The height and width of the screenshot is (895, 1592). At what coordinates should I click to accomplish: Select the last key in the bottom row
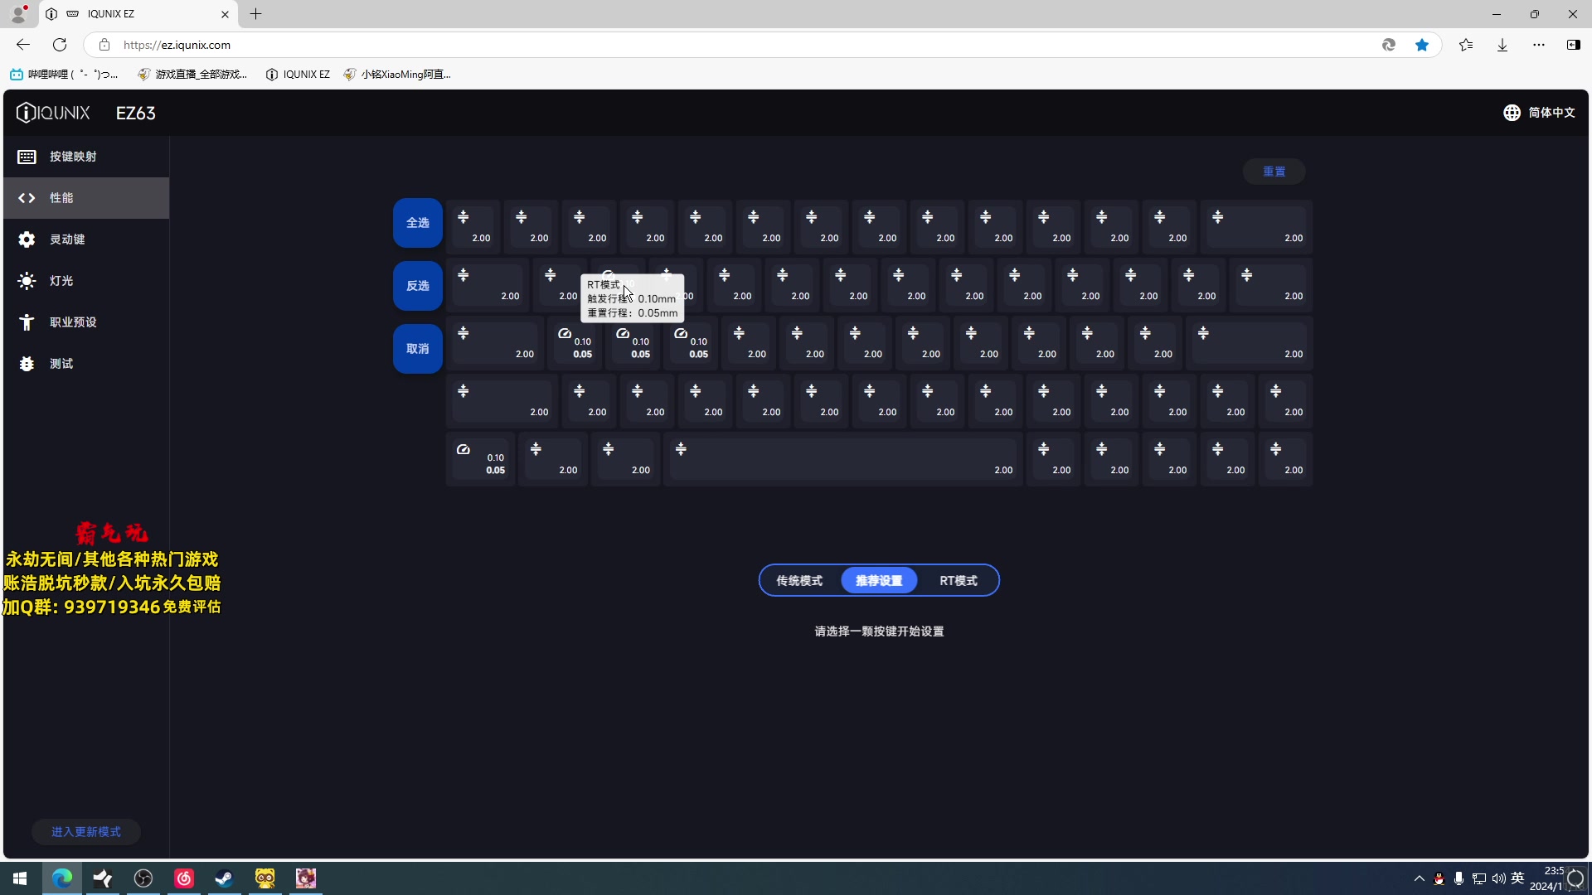[x=1286, y=459]
